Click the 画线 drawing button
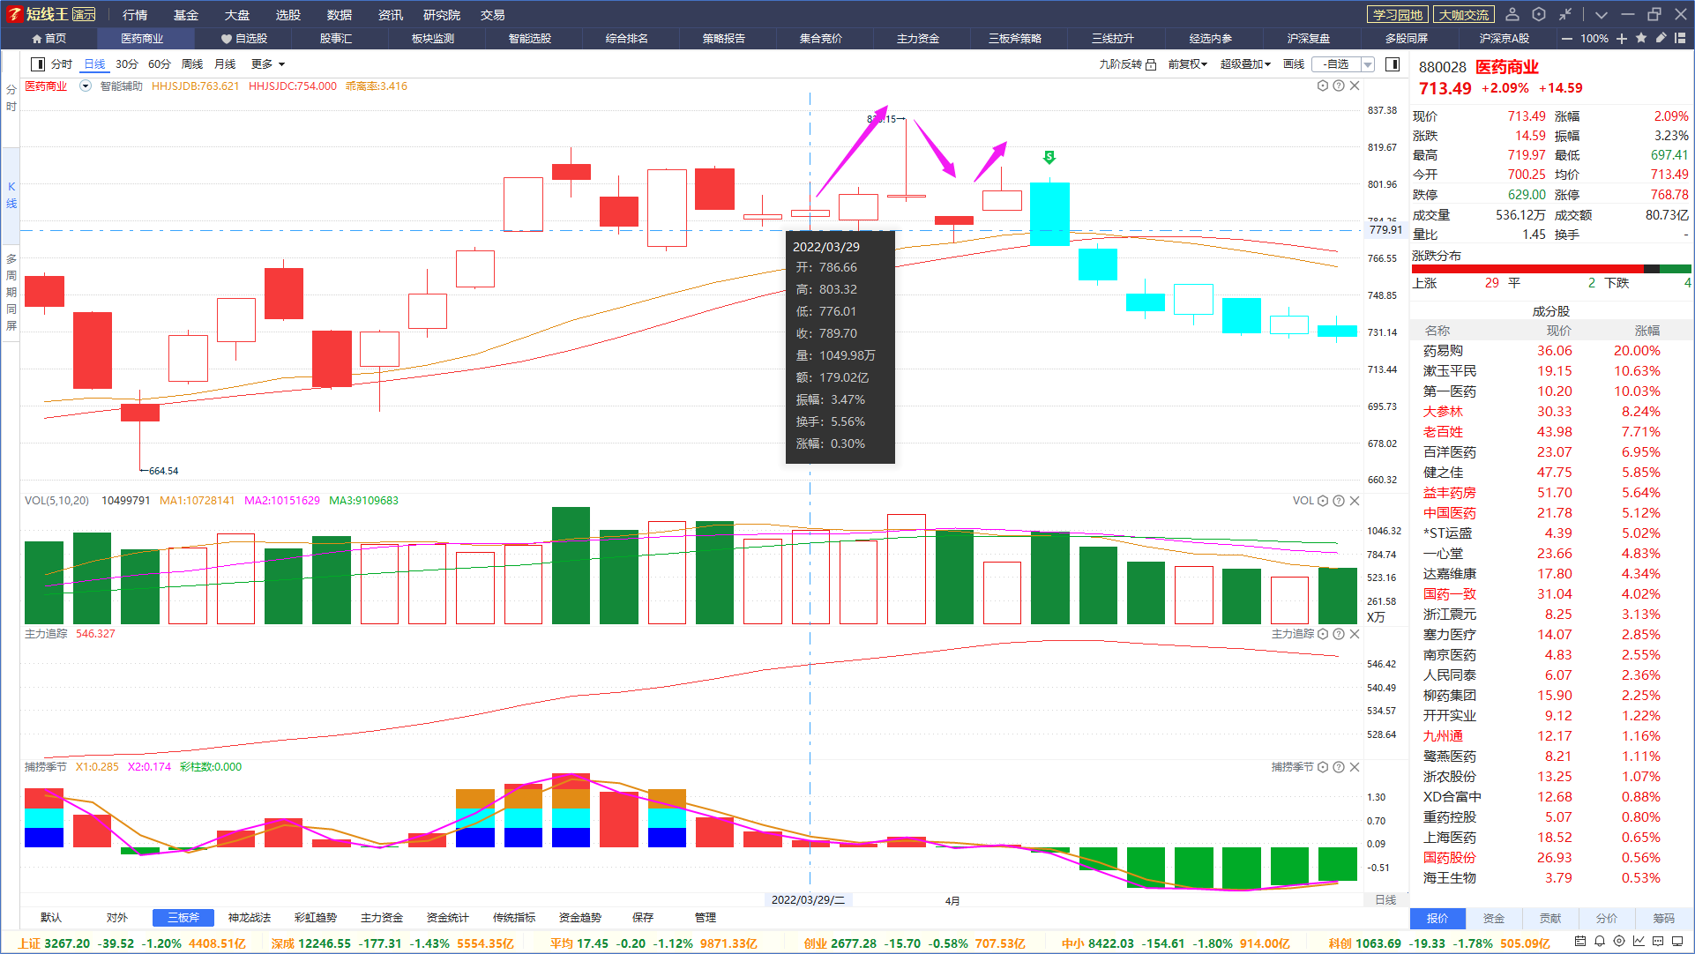The width and height of the screenshot is (1695, 954). [1294, 64]
